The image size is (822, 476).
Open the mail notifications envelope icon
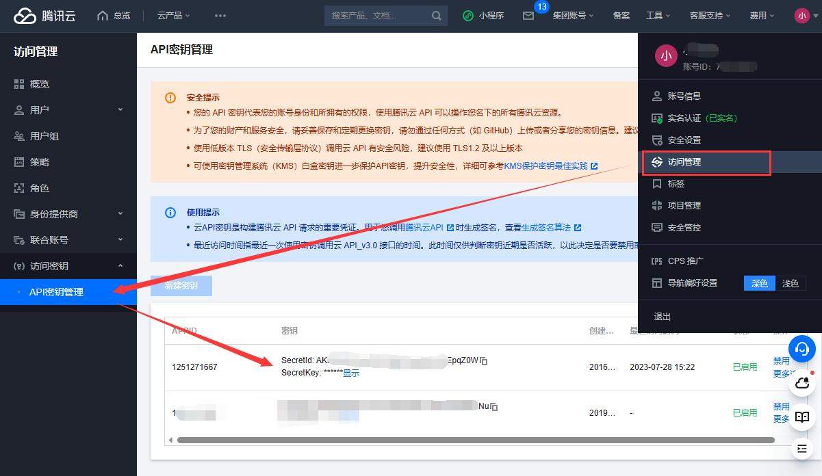[528, 16]
